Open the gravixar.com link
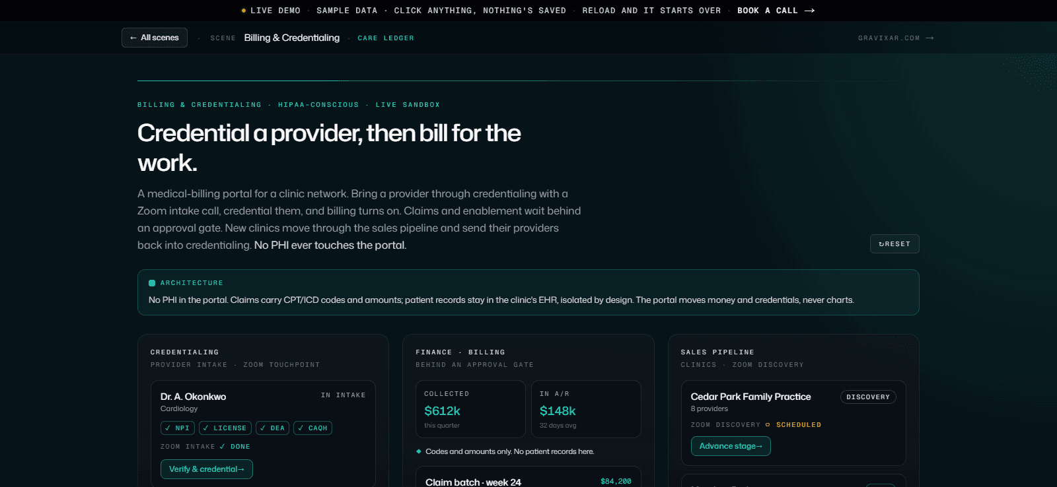Screen dimensions: 1057x487 [896, 38]
